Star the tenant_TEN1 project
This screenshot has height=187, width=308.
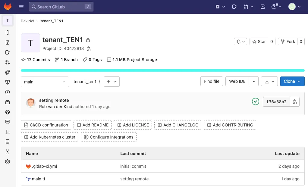(259, 42)
